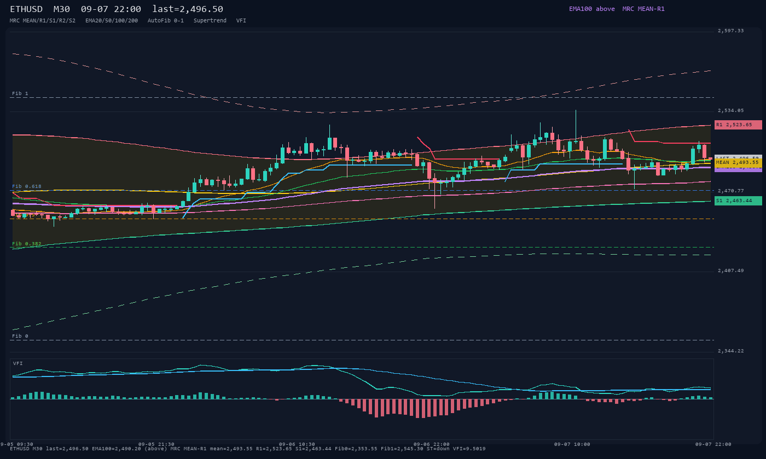
Task: Click the 09-06 22:00 time axis label
Action: click(x=432, y=444)
